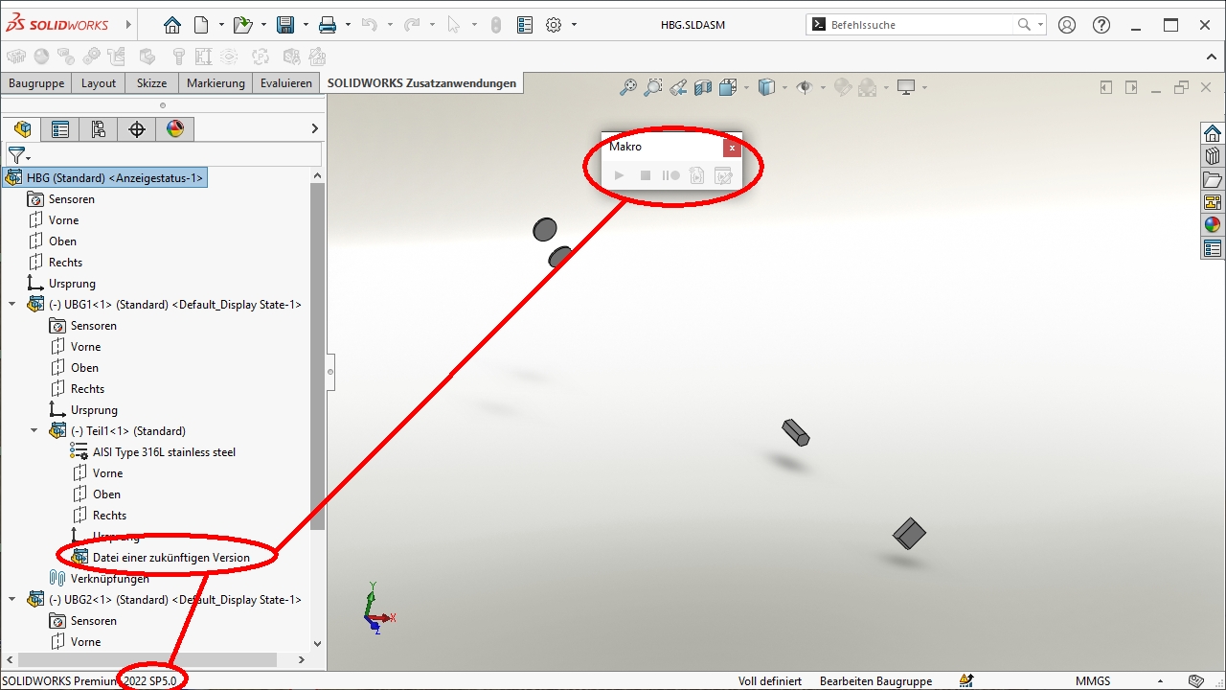
Task: Open Appearances color ball in task pane
Action: point(1213,225)
